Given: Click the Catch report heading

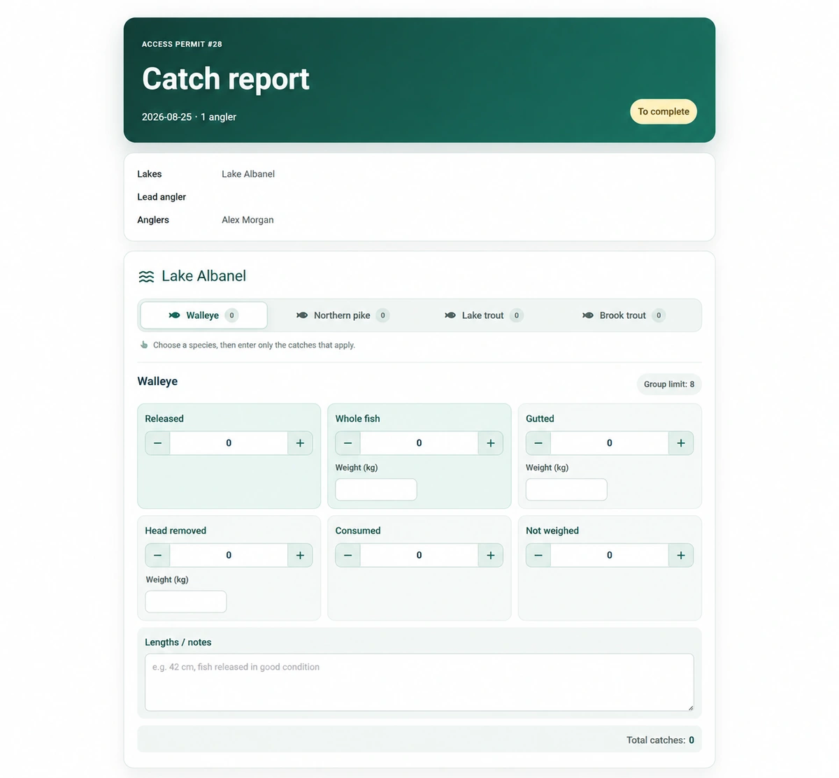Looking at the screenshot, I should (x=226, y=79).
